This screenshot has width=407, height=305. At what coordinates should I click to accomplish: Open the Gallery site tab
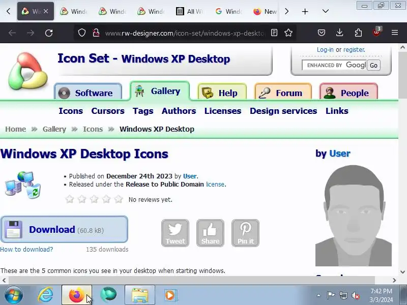tap(160, 91)
